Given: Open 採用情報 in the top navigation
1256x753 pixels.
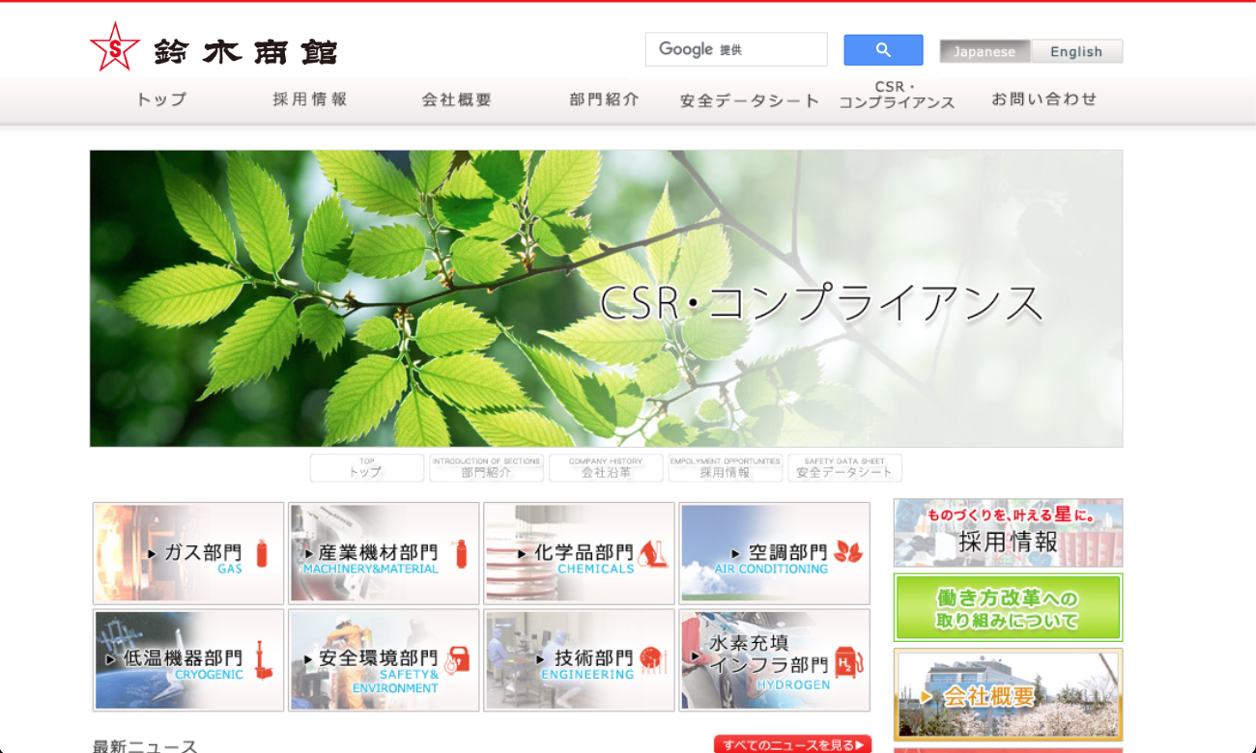Looking at the screenshot, I should pos(309,99).
